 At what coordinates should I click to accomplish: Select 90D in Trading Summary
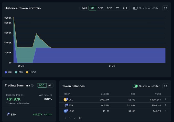pos(42,85)
